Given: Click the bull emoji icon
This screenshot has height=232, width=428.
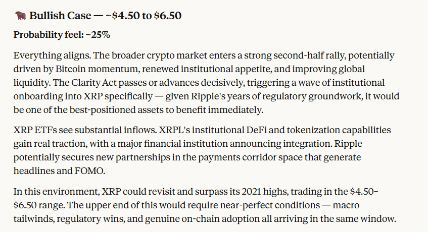Looking at the screenshot, I should 20,16.
